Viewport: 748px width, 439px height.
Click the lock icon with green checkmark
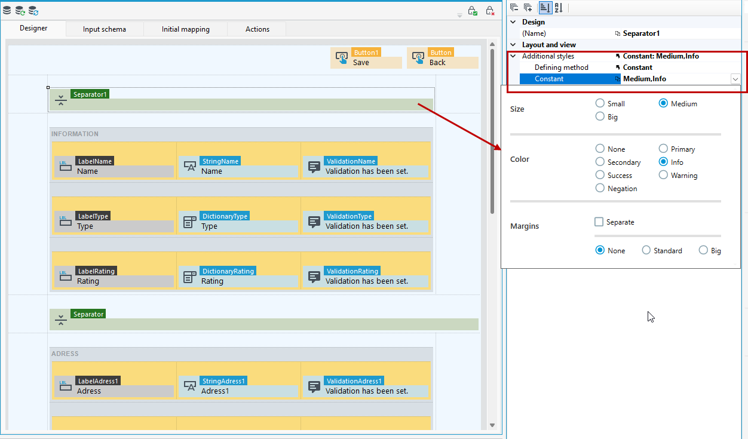click(x=473, y=11)
